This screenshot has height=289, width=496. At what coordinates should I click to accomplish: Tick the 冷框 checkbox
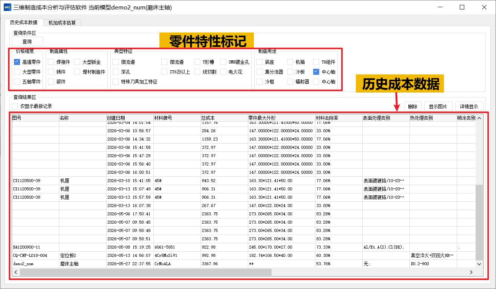260,82
